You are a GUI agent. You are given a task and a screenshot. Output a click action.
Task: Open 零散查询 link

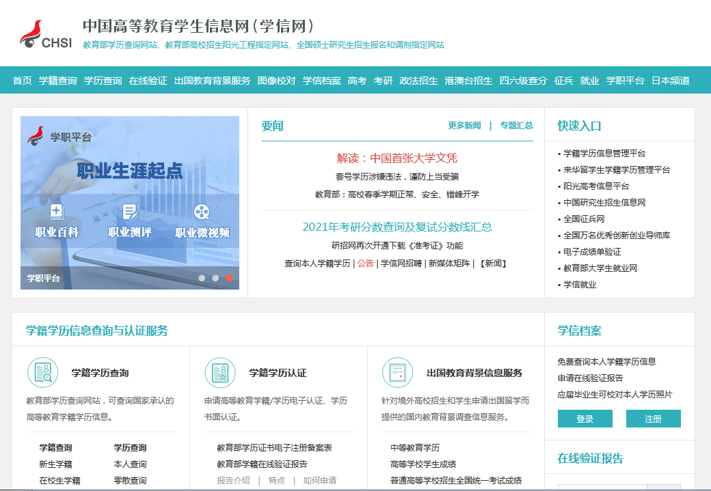click(130, 480)
